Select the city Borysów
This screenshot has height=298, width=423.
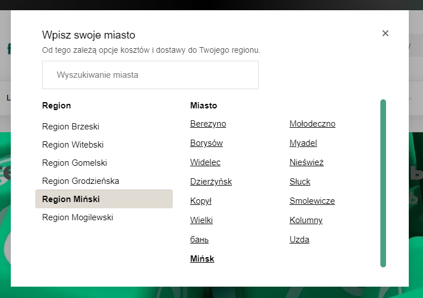[x=206, y=143]
